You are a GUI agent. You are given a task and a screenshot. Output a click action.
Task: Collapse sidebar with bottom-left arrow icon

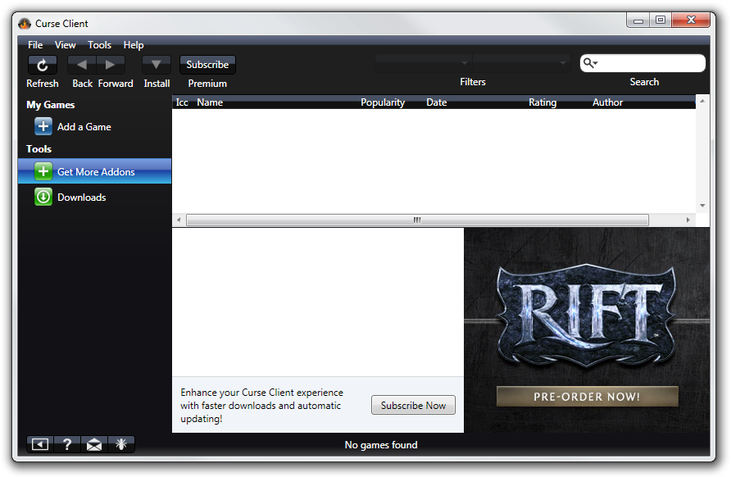40,444
